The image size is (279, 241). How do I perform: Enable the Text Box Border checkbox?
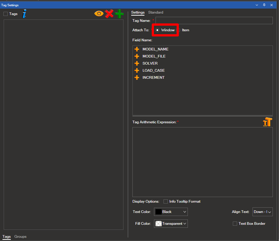coord(235,224)
